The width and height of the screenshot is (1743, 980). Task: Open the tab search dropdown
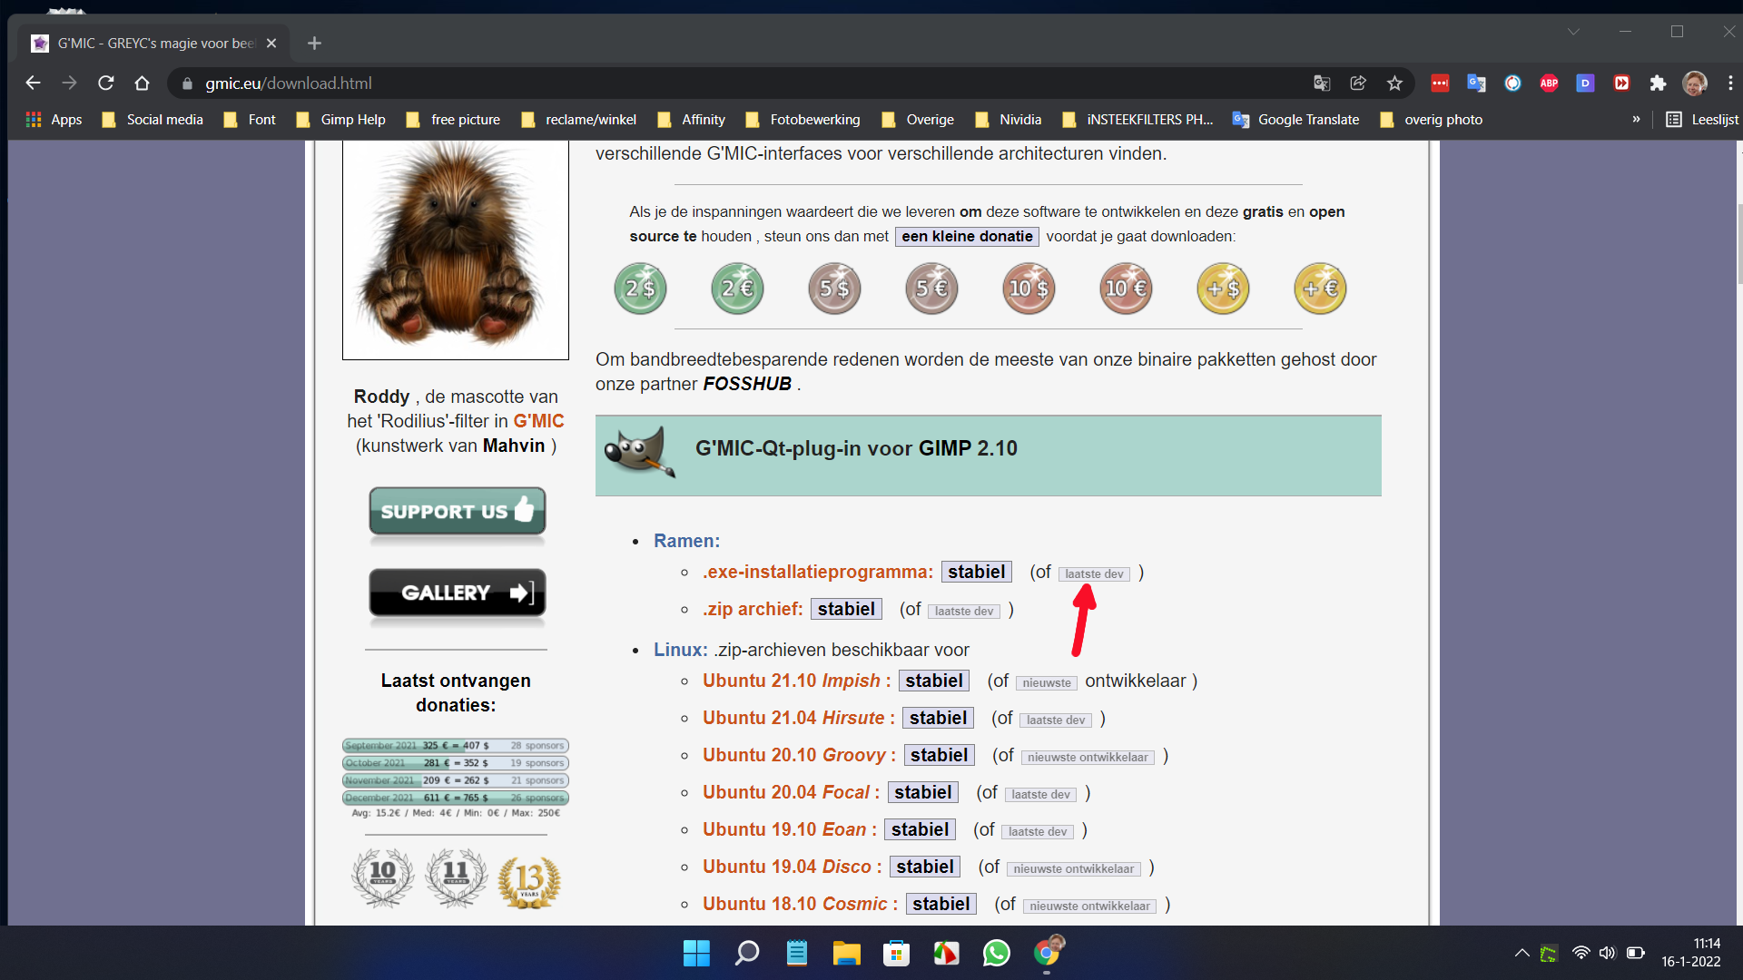pyautogui.click(x=1573, y=31)
